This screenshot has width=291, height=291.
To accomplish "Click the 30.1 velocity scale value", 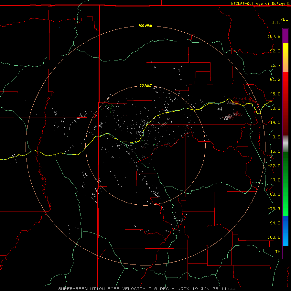I will point(275,108).
